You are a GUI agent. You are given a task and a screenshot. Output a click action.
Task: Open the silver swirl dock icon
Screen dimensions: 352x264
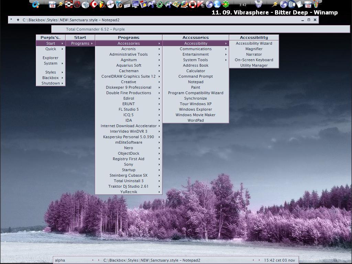tap(85, 4)
